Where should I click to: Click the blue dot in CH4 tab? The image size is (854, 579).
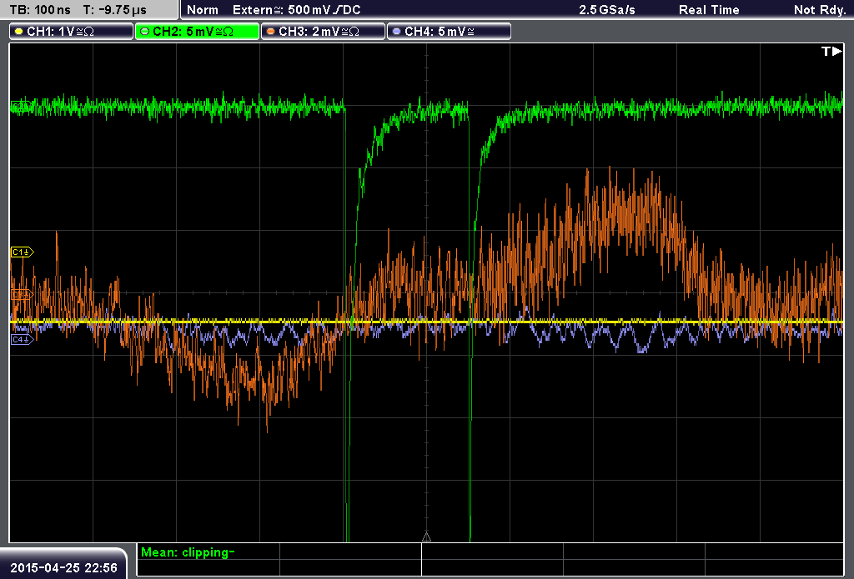396,32
